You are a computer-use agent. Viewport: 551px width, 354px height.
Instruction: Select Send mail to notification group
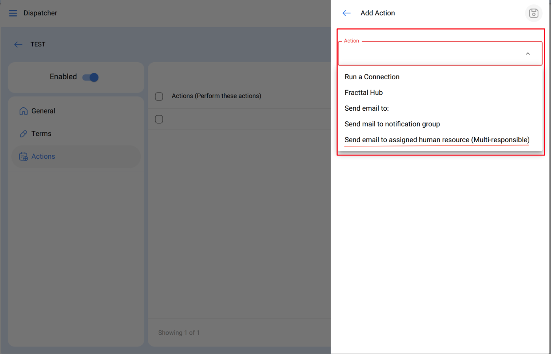392,124
